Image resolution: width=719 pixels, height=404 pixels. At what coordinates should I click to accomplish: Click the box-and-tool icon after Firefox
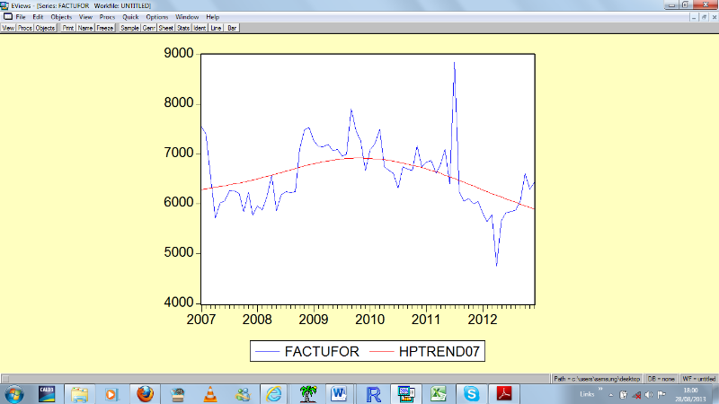[x=177, y=394]
